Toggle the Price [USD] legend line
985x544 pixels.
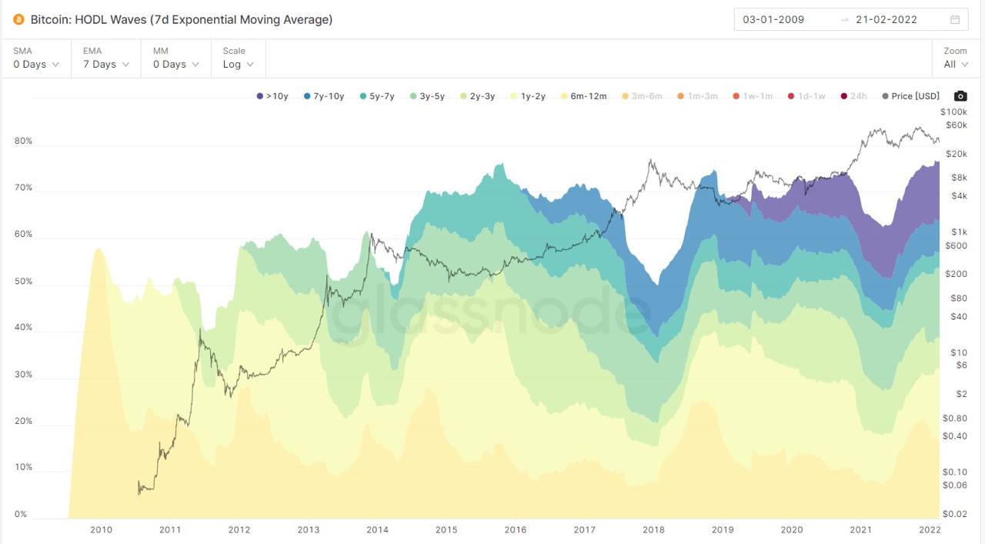click(910, 96)
